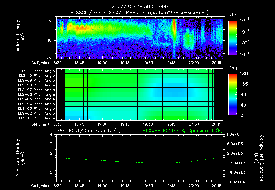Select the "Raw Data Quality (Raw)" axis label
The width and height of the screenshot is (275, 190).
coord(20,158)
